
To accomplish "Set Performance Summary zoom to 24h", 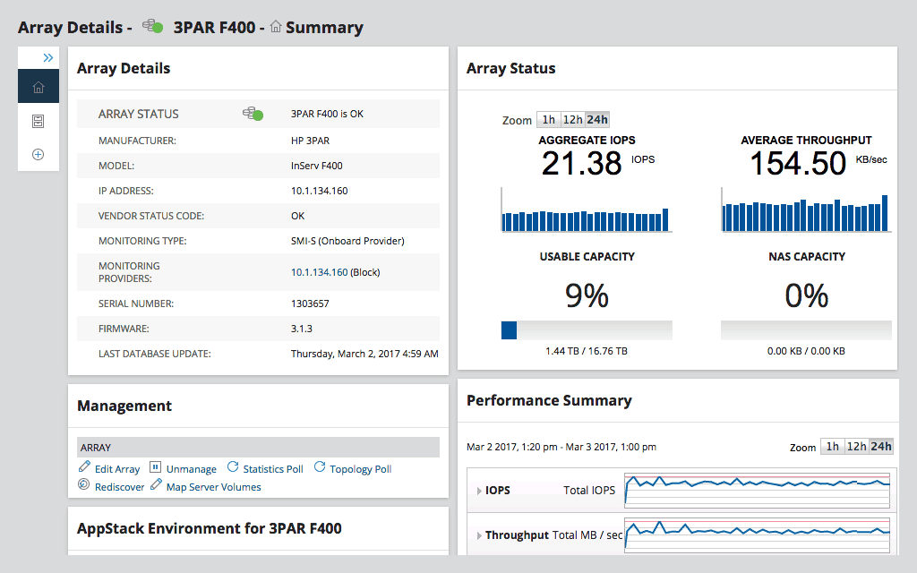I will point(881,447).
